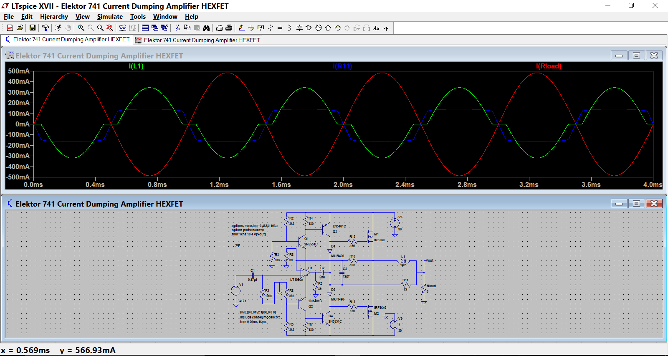The width and height of the screenshot is (668, 356).
Task: Run the simulation with the running man icon
Action: coord(58,28)
